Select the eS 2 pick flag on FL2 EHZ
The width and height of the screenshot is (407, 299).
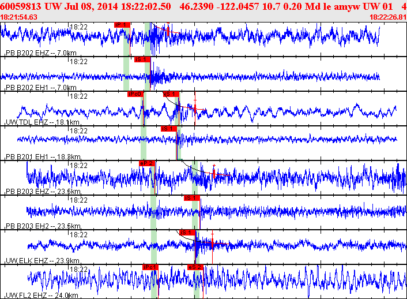click(x=195, y=267)
